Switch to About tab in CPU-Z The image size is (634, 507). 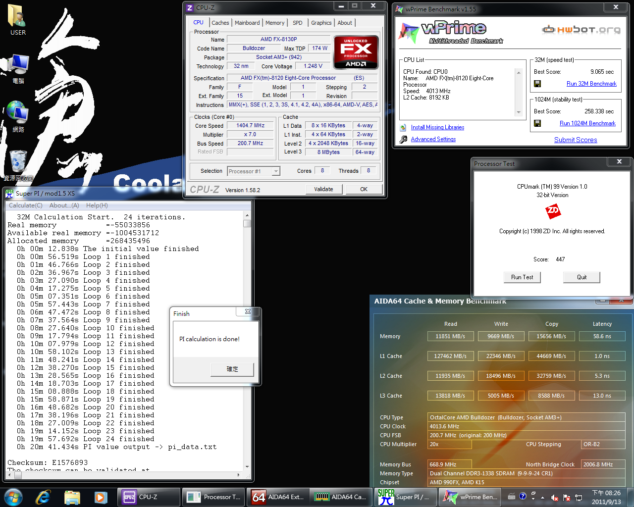tap(345, 23)
